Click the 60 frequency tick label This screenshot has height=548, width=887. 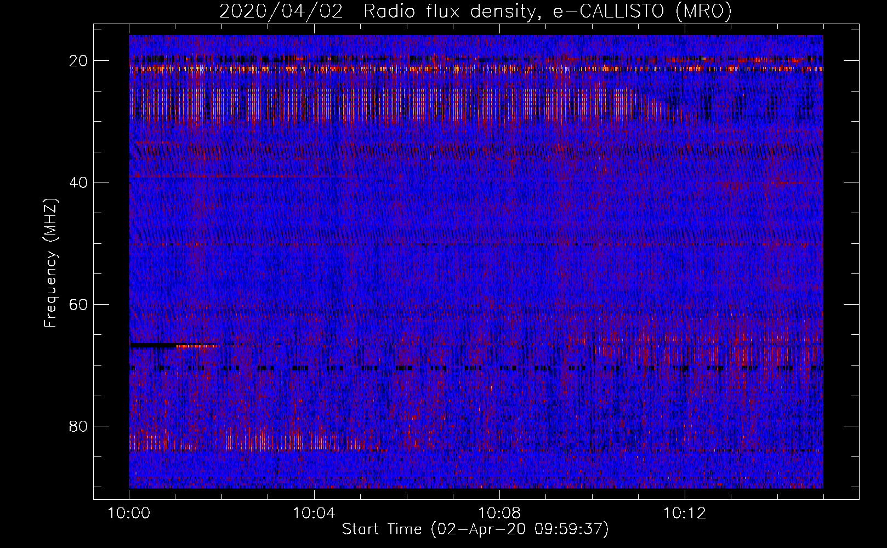pos(79,304)
